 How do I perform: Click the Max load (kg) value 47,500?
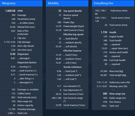(104, 71)
